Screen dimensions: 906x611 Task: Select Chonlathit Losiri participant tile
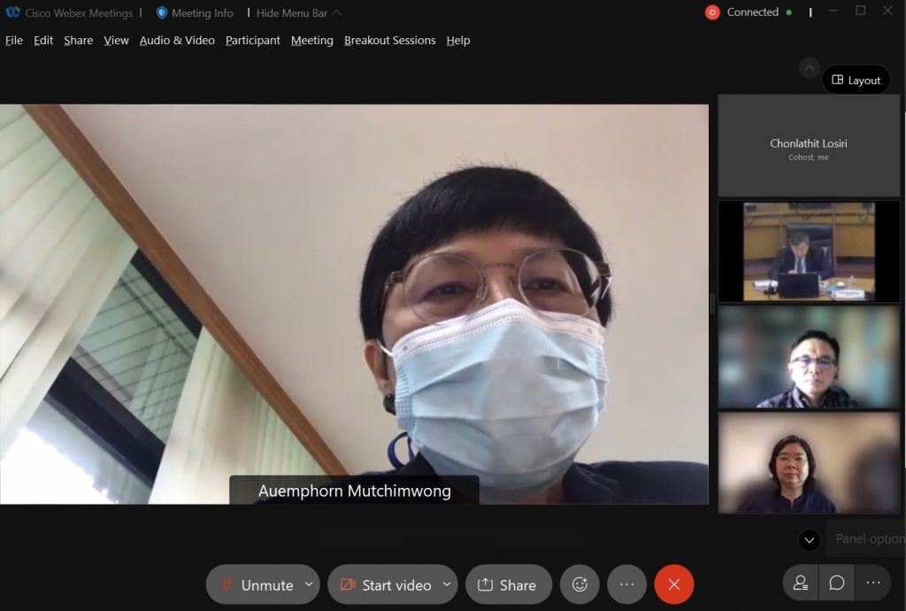(809, 146)
